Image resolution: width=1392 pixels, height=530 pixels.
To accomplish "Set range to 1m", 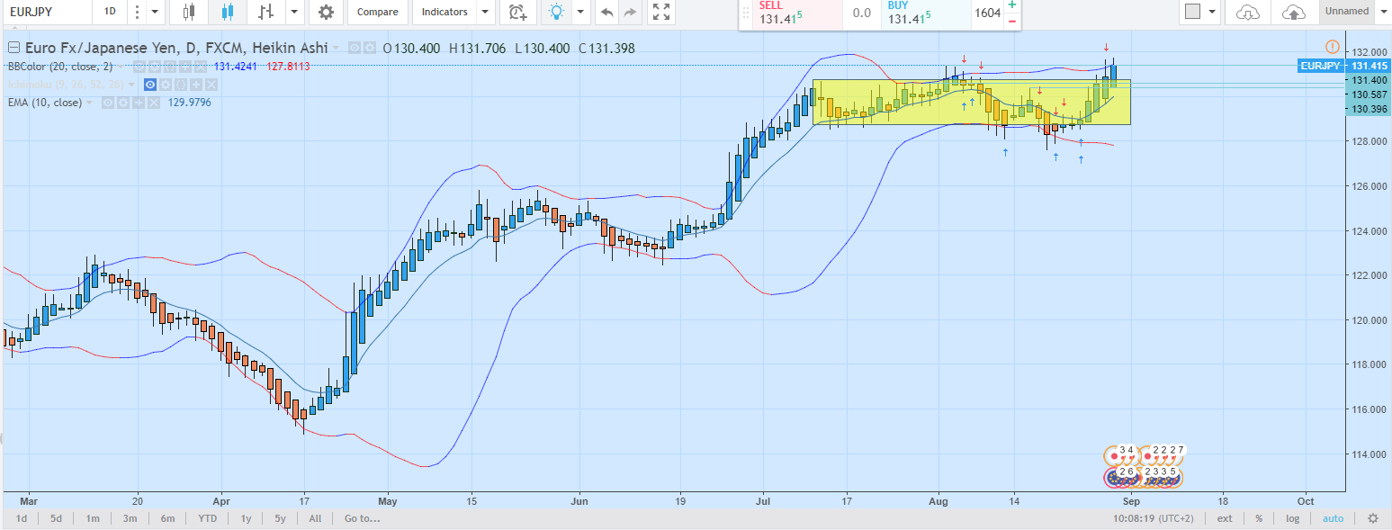I will point(93,518).
